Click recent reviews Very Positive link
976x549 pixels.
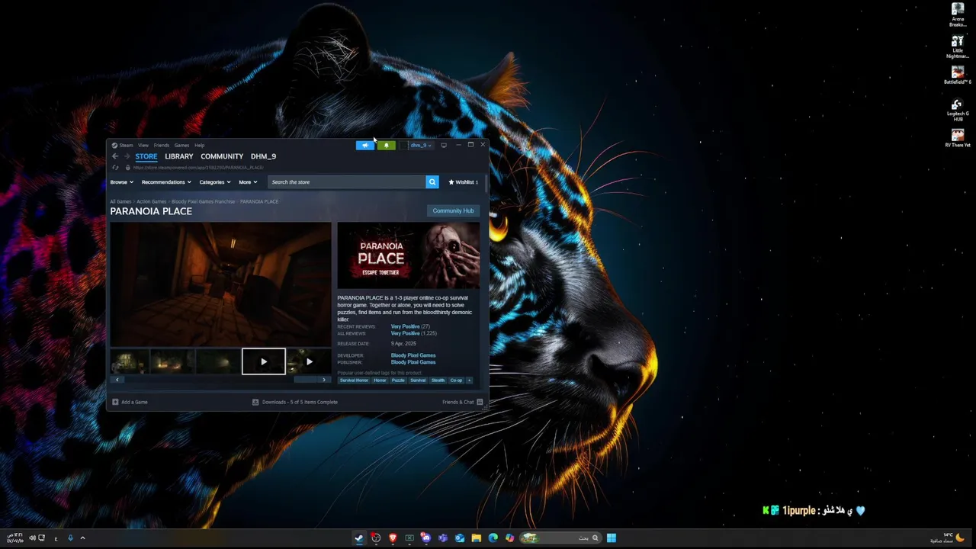pos(405,326)
